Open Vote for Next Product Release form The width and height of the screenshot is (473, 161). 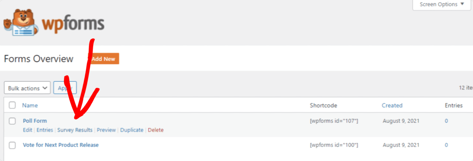click(61, 145)
